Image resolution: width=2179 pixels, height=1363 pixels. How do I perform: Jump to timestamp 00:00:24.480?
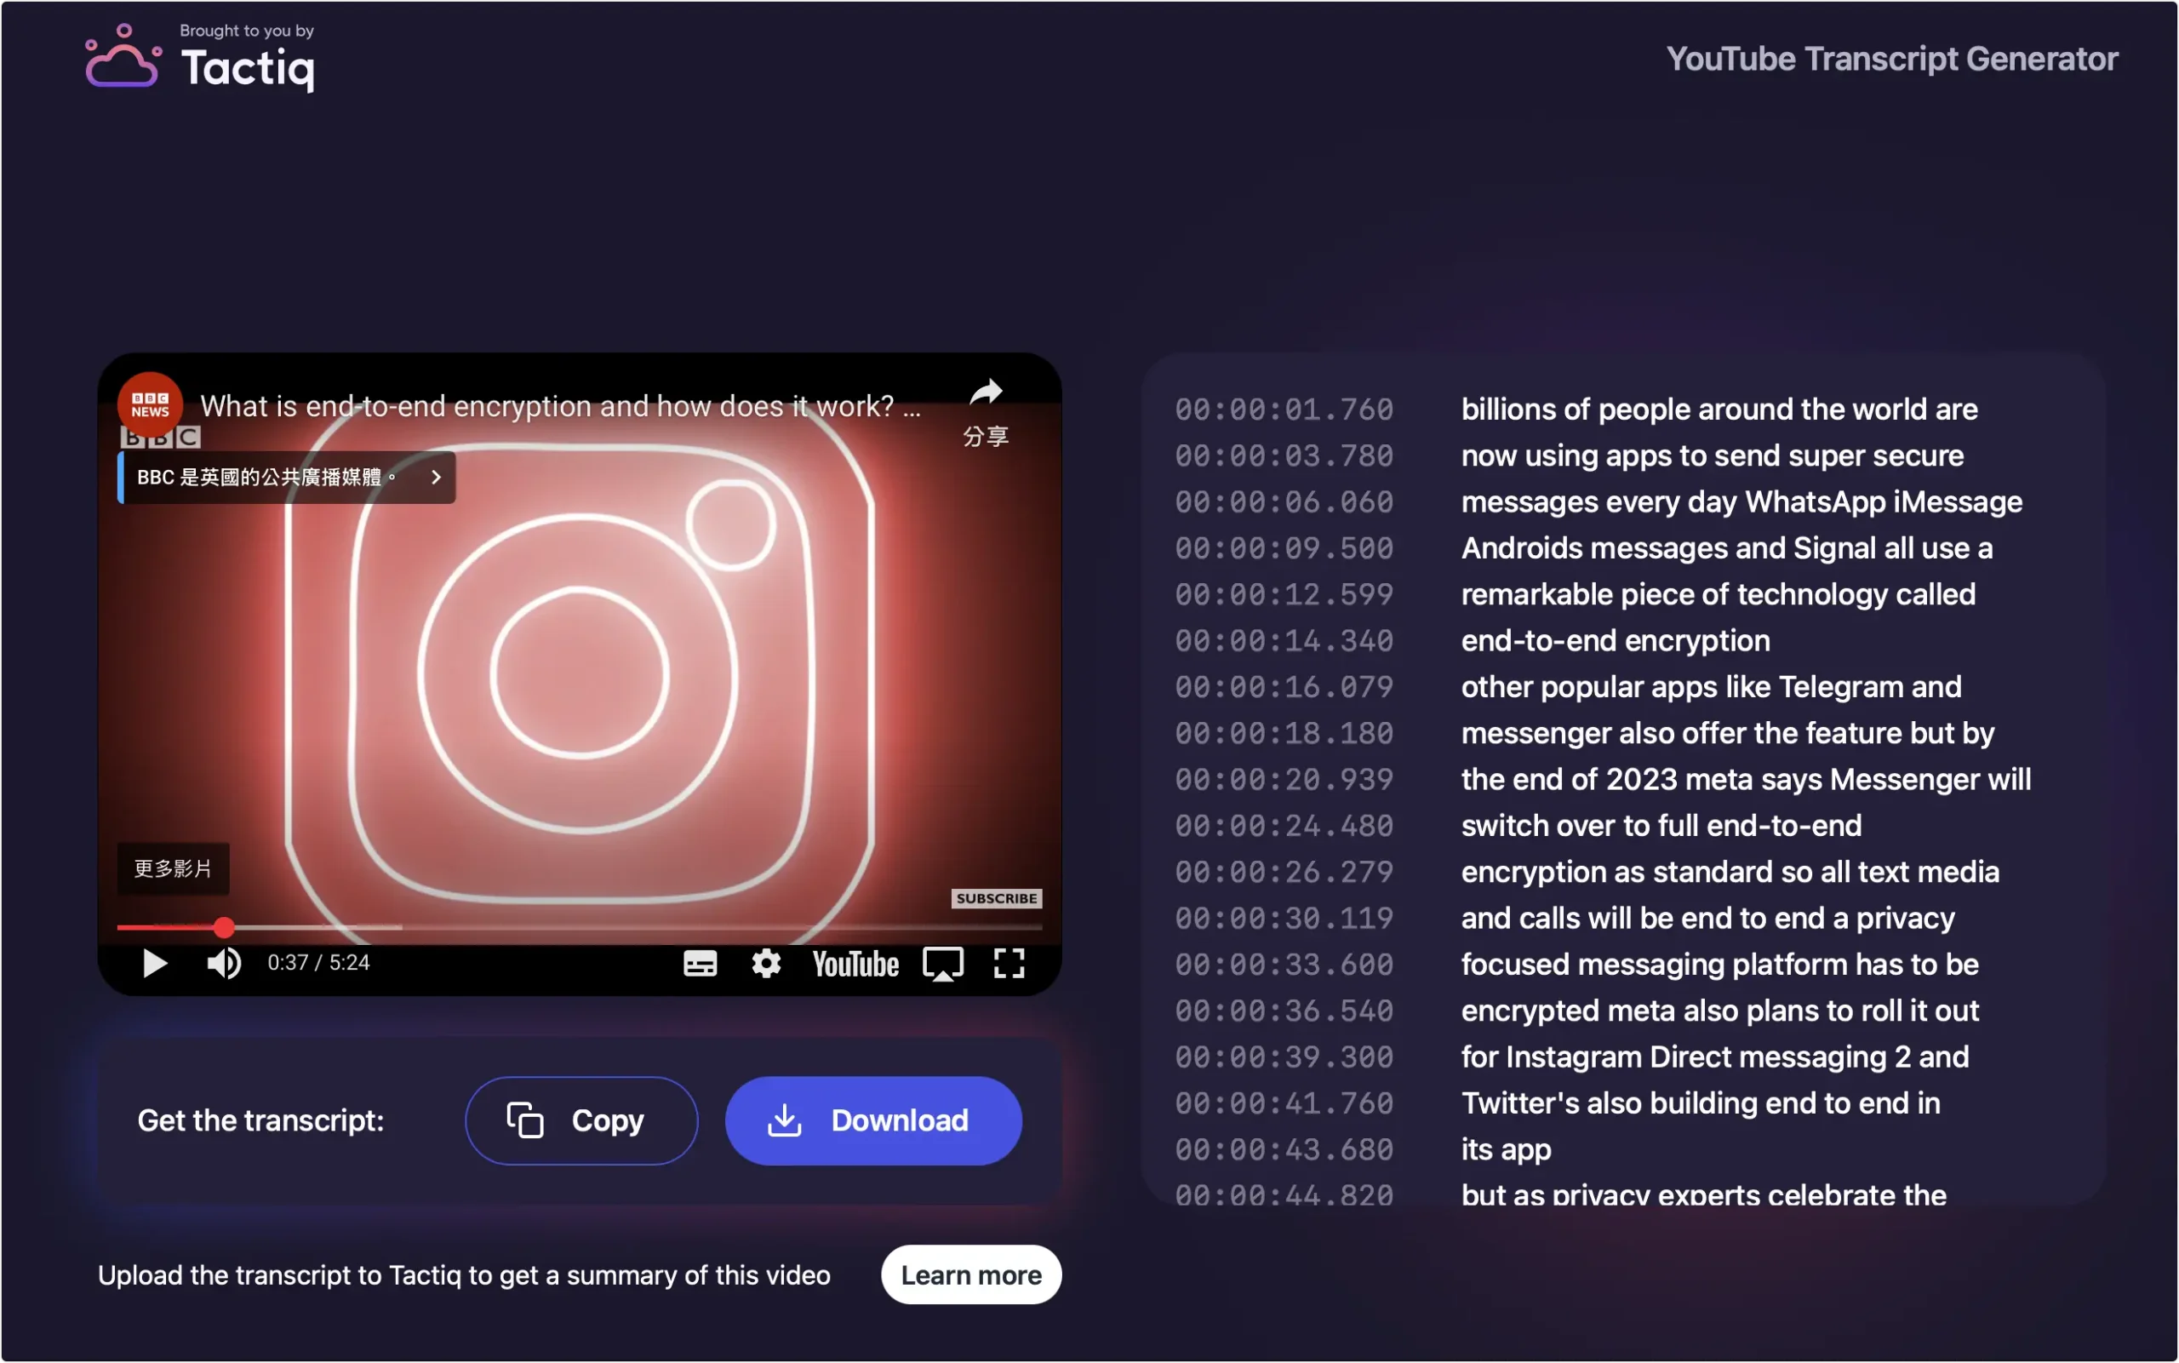[1284, 826]
